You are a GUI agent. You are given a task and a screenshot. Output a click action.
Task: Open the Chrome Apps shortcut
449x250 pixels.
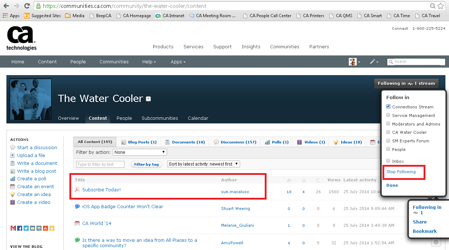[11, 16]
